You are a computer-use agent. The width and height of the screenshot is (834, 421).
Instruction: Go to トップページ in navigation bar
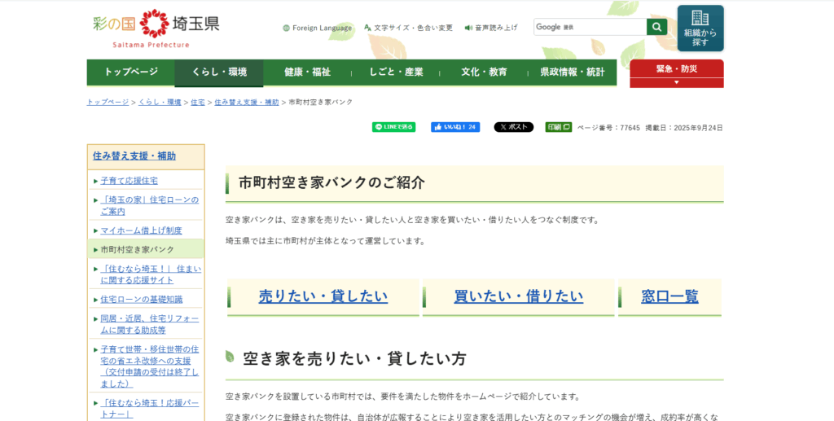point(131,72)
